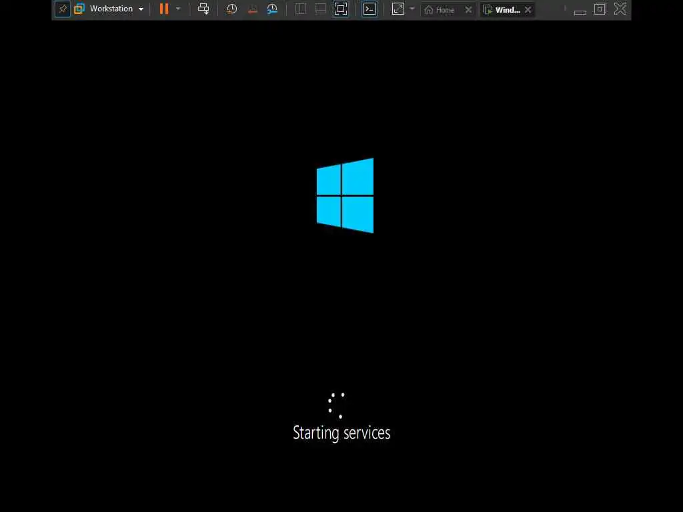The height and width of the screenshot is (512, 683).
Task: Click the 'Starting services' text
Action: pyautogui.click(x=341, y=433)
